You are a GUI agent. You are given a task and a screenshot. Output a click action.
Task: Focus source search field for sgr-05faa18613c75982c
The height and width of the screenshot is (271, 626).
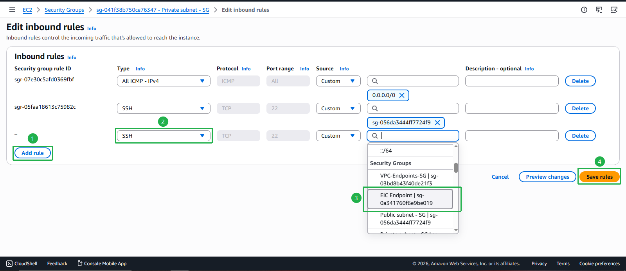pos(413,108)
